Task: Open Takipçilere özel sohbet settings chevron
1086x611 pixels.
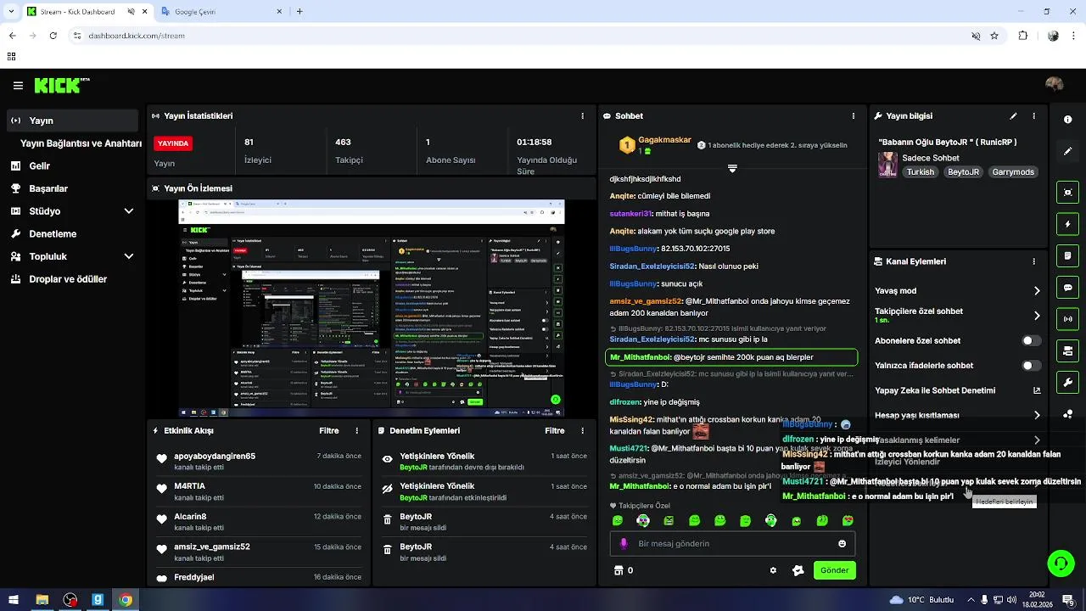Action: (x=1037, y=316)
